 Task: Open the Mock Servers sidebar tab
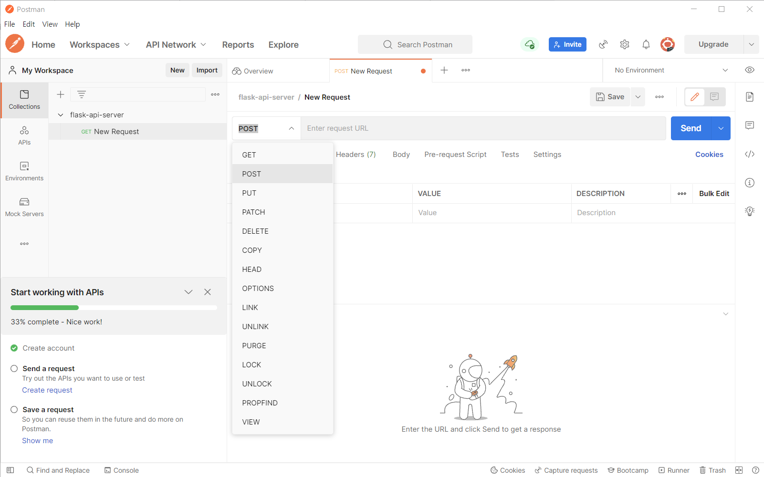click(24, 207)
